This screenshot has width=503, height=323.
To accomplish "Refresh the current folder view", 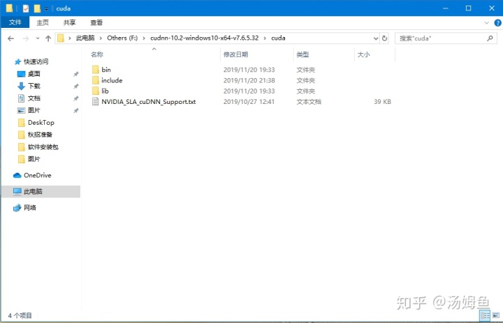I will coord(384,38).
